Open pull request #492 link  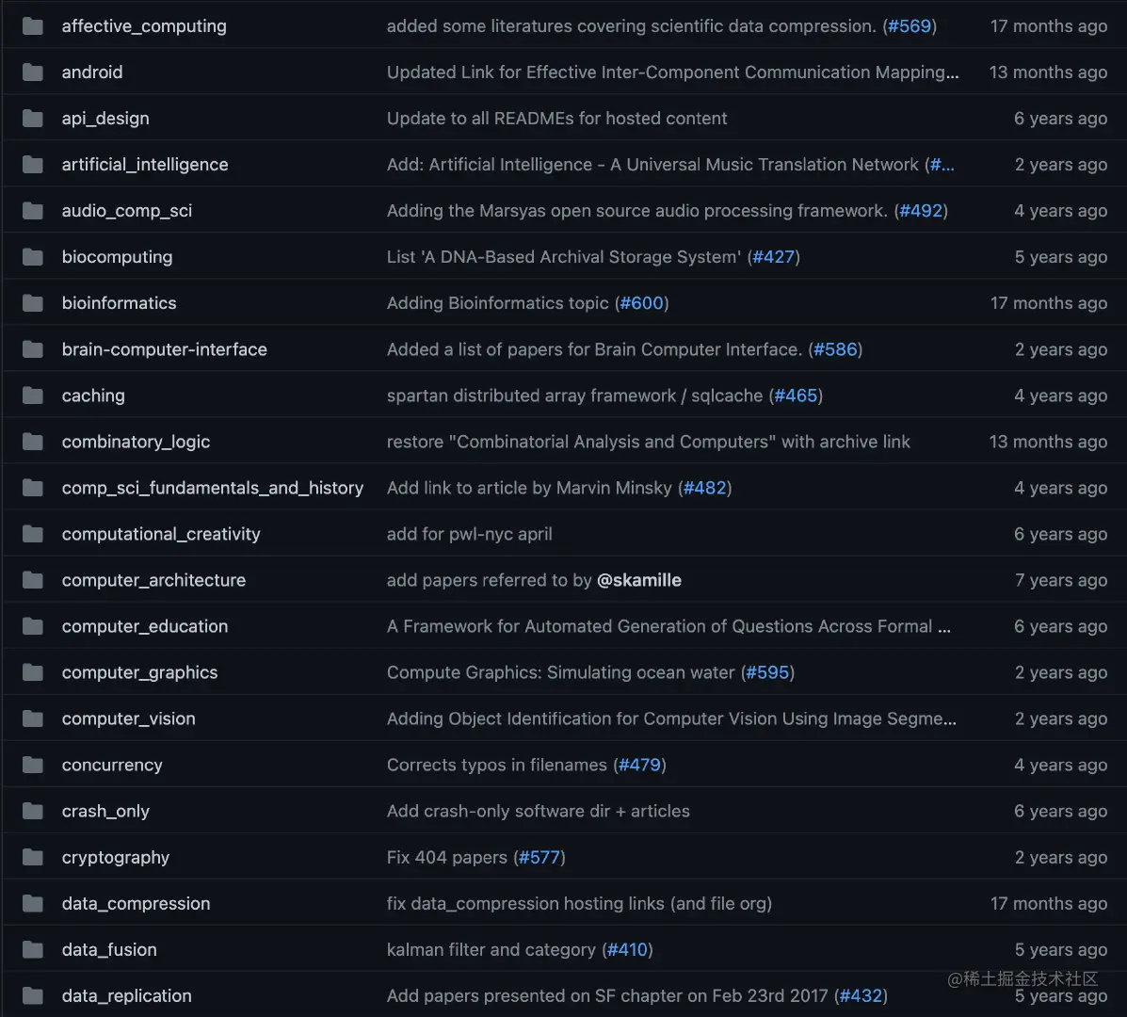(921, 211)
